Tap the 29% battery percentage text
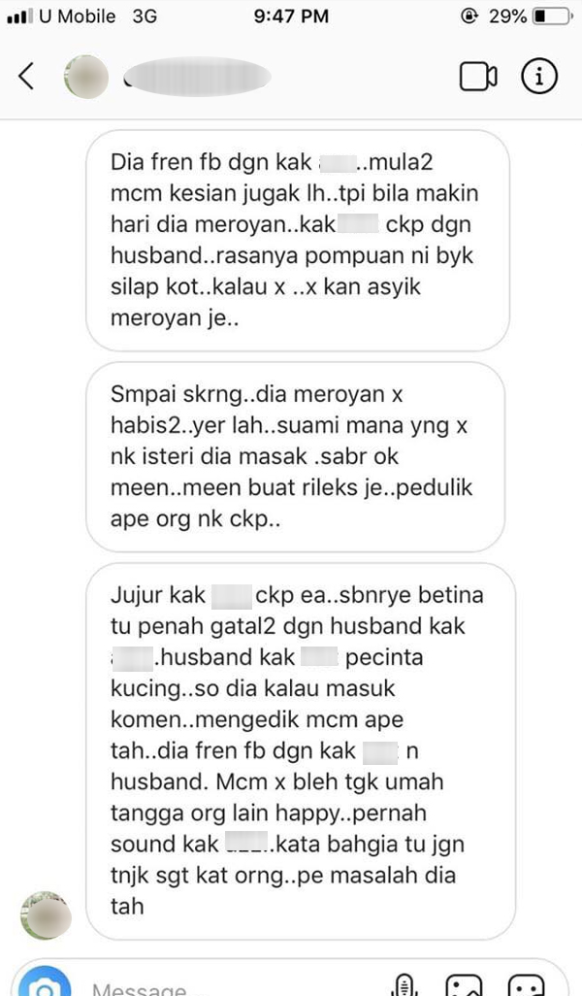This screenshot has width=582, height=996. click(x=507, y=17)
